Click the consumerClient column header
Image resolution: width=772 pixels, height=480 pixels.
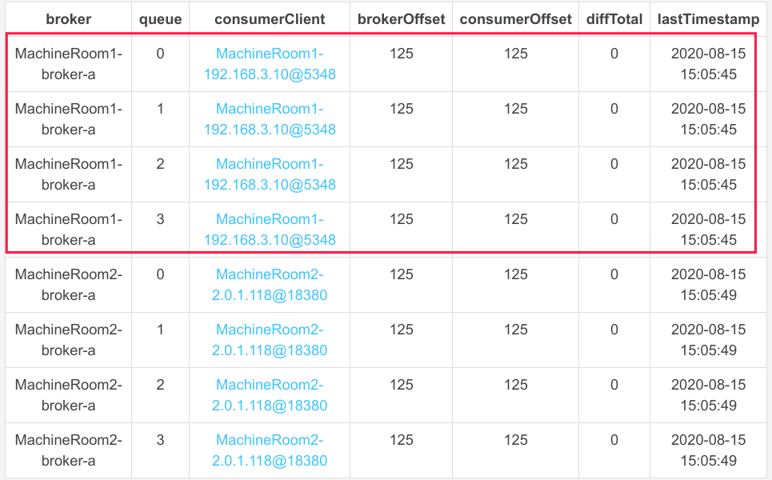coord(270,18)
